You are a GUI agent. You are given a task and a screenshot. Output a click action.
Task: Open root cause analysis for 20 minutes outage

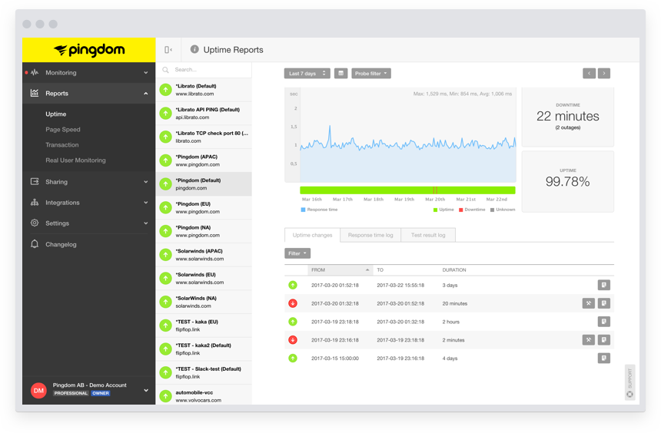click(x=589, y=303)
